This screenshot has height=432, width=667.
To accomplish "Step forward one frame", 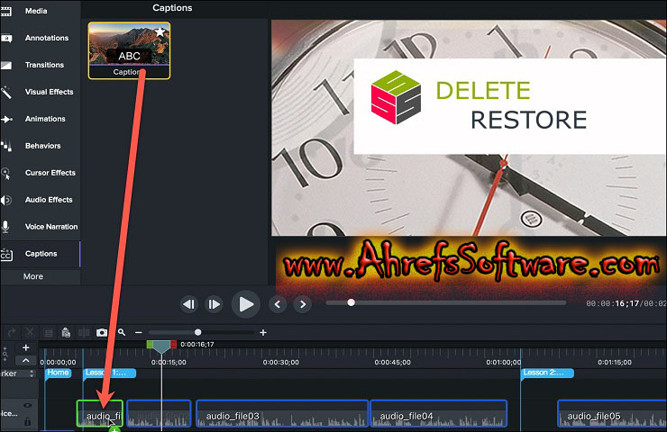I will pyautogui.click(x=214, y=304).
